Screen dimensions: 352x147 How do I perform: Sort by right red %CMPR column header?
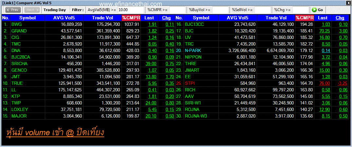pos(305,18)
